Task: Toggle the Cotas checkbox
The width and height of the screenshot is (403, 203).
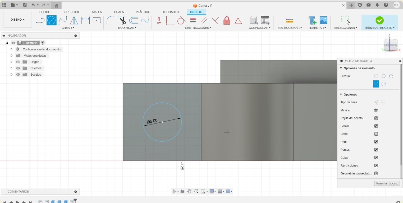Action: (x=376, y=158)
